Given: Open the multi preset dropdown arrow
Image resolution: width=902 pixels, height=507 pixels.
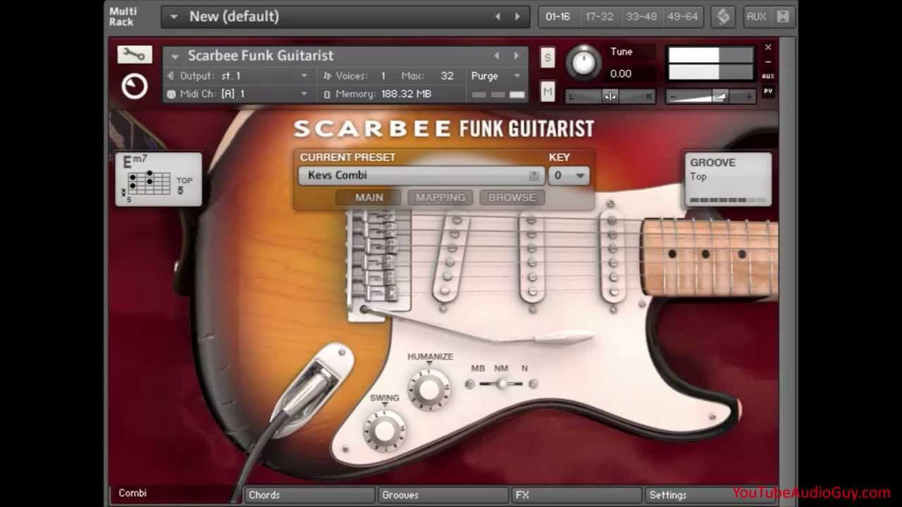Looking at the screenshot, I should click(174, 17).
